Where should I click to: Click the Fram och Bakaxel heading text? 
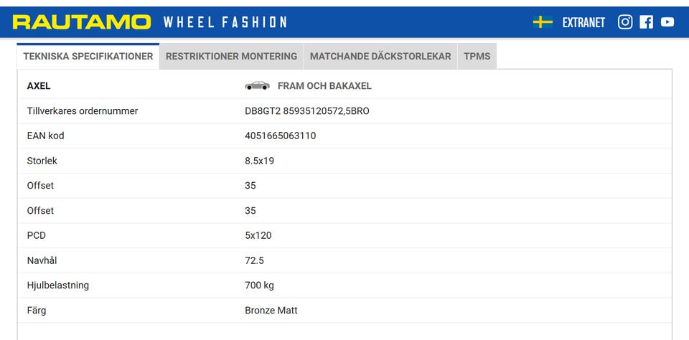324,86
